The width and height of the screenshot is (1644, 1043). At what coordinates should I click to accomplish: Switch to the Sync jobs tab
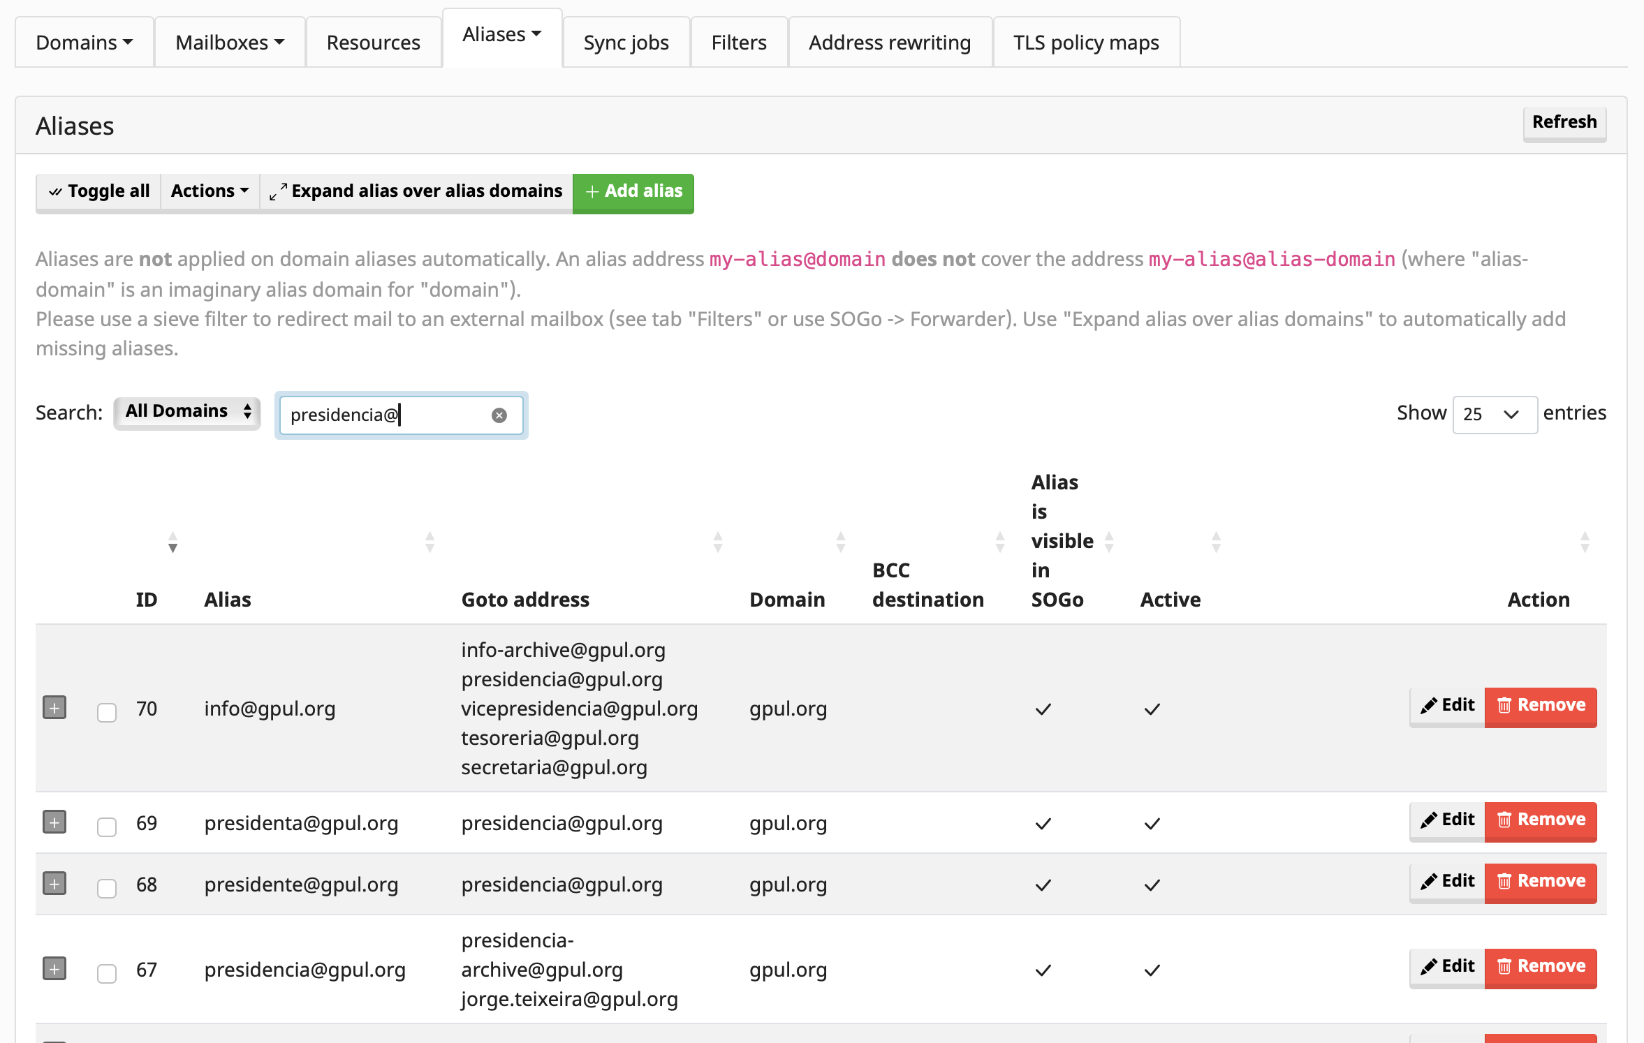(626, 43)
